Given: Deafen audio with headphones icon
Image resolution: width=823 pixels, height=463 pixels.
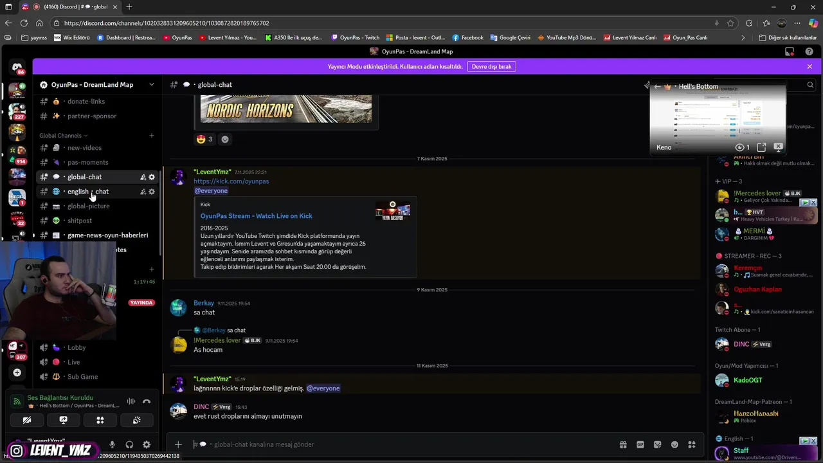Looking at the screenshot, I should pyautogui.click(x=129, y=444).
